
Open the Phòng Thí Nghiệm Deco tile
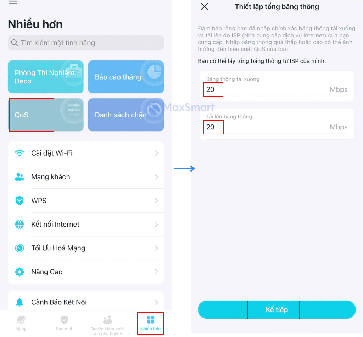46,77
